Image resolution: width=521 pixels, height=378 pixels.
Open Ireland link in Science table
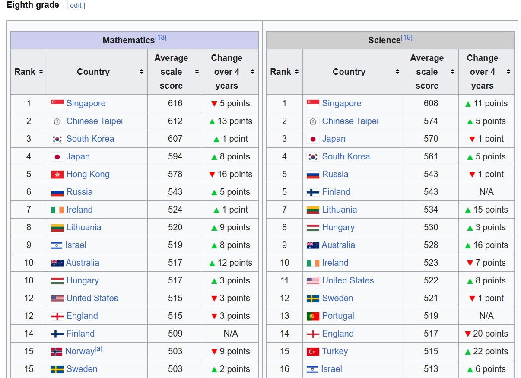click(335, 263)
